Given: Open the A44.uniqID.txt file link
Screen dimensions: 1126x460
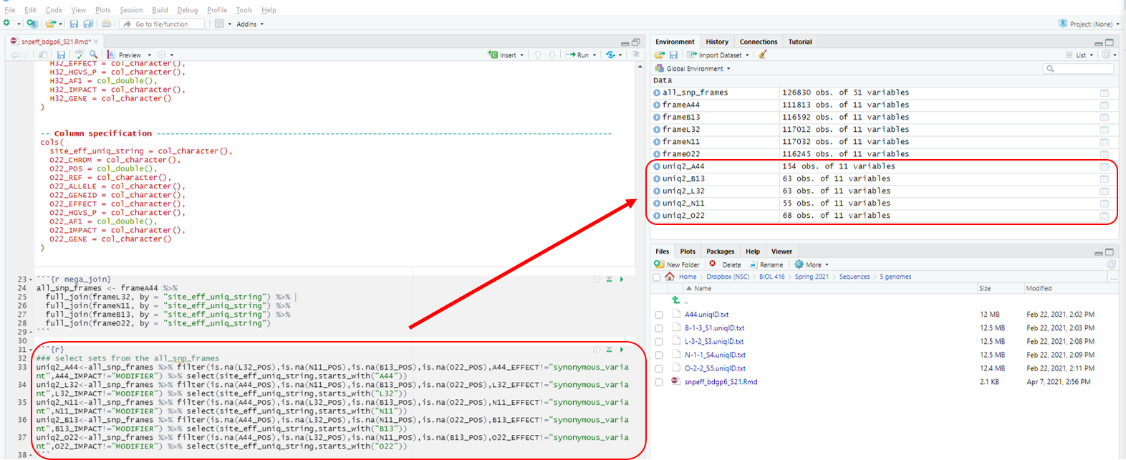Looking at the screenshot, I should [x=706, y=315].
